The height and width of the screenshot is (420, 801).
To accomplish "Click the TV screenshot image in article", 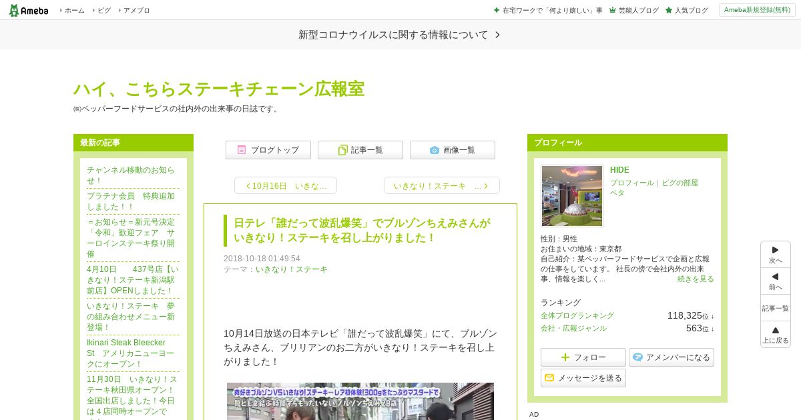I will click(360, 401).
